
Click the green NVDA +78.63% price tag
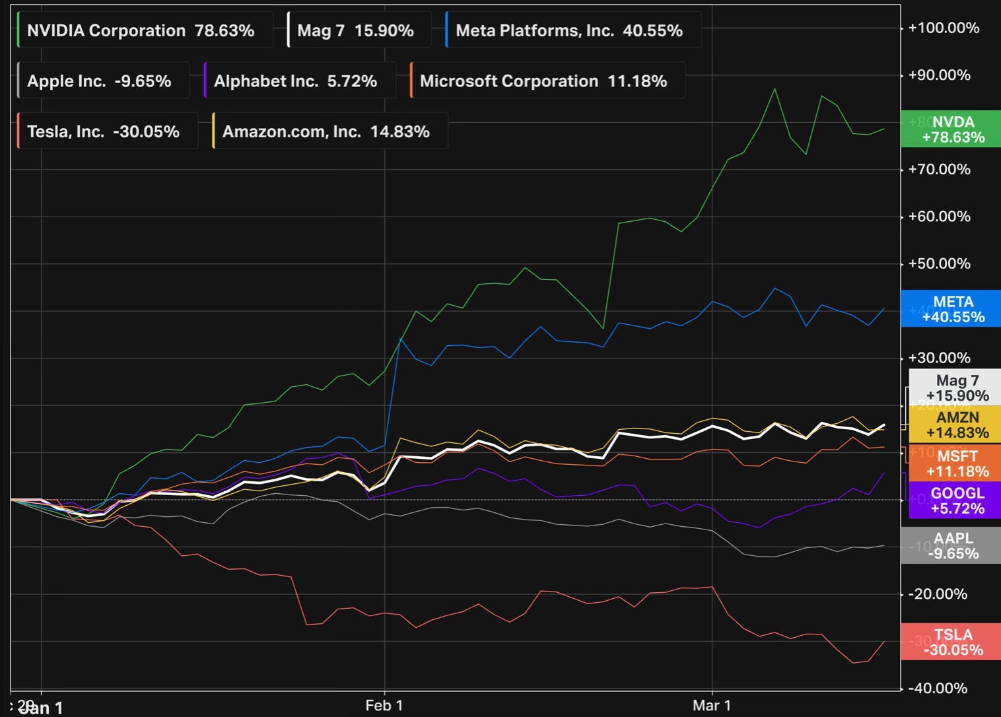(951, 129)
